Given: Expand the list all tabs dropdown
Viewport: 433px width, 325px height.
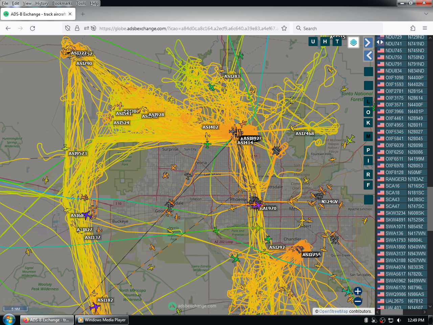Looking at the screenshot, I should pos(426,14).
